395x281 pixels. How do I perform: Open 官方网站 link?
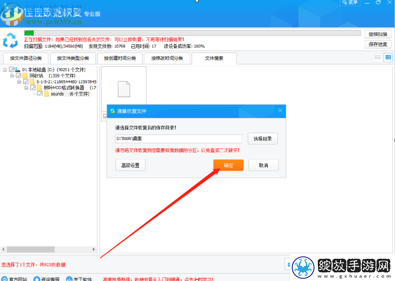14,279
